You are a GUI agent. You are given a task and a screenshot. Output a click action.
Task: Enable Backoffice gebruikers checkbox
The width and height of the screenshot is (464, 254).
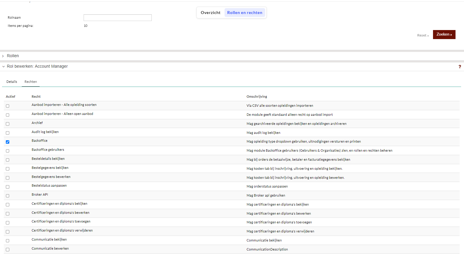8,151
